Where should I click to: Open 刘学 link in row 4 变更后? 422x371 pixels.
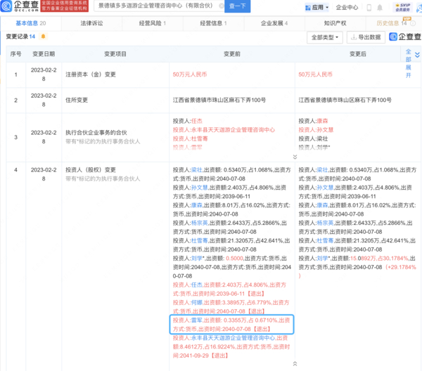(x=322, y=259)
